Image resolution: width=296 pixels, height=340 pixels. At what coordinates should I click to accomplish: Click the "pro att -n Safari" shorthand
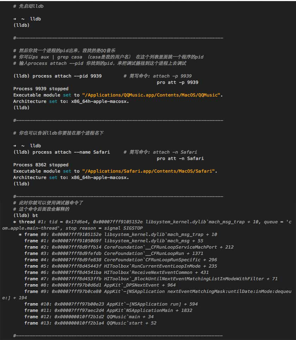[x=180, y=159]
